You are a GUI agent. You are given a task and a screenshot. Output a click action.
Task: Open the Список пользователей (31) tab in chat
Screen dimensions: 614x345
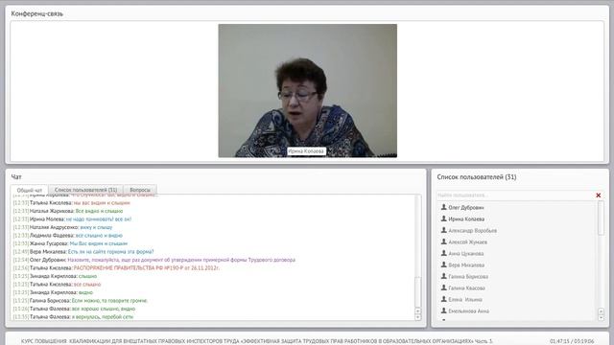85,190
